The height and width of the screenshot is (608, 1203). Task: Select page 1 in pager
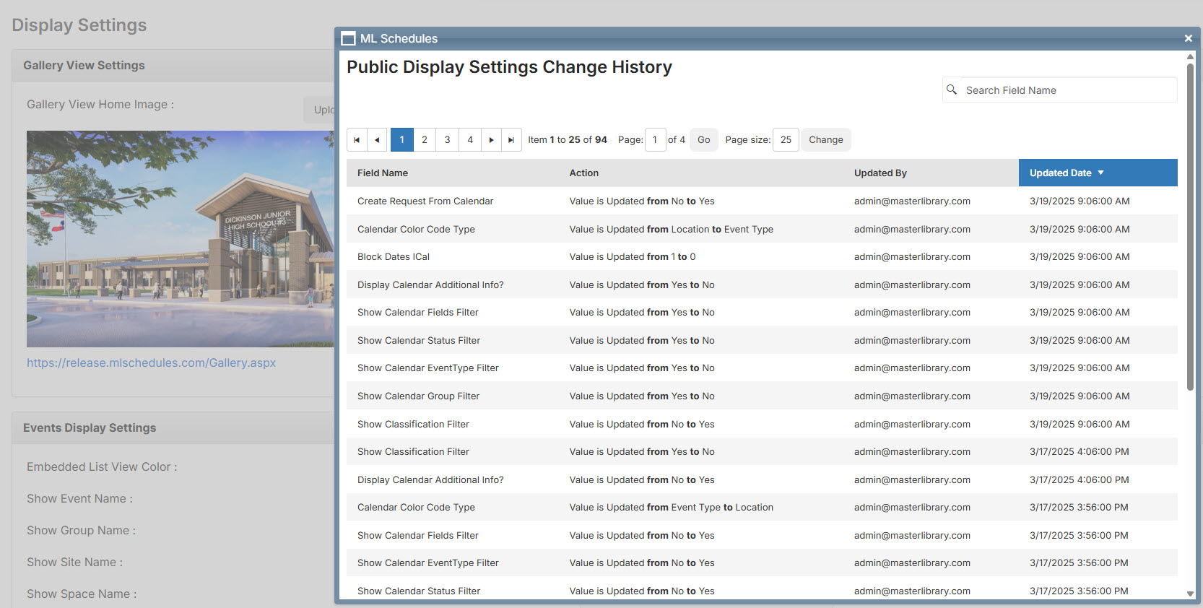[402, 140]
